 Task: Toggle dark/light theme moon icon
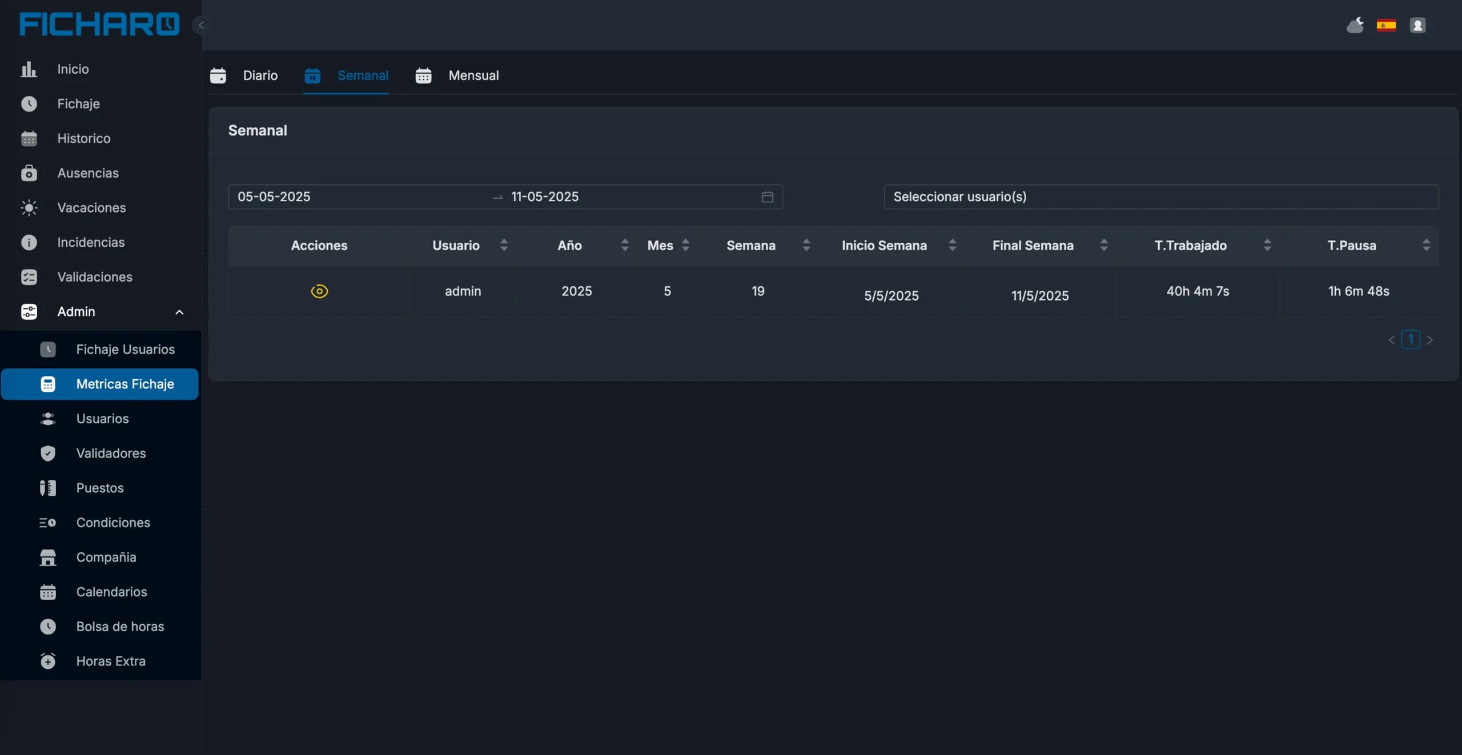tap(1355, 25)
